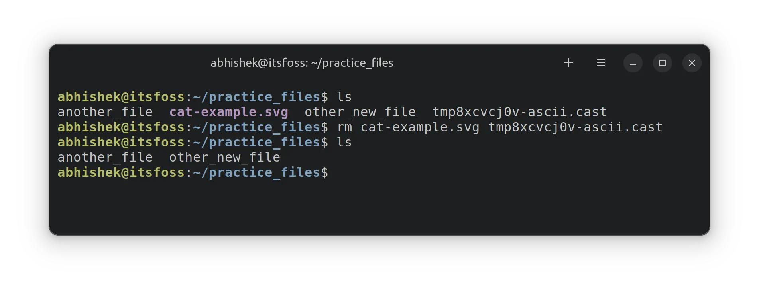Click the minimize window icon
The image size is (759, 289).
(x=633, y=62)
